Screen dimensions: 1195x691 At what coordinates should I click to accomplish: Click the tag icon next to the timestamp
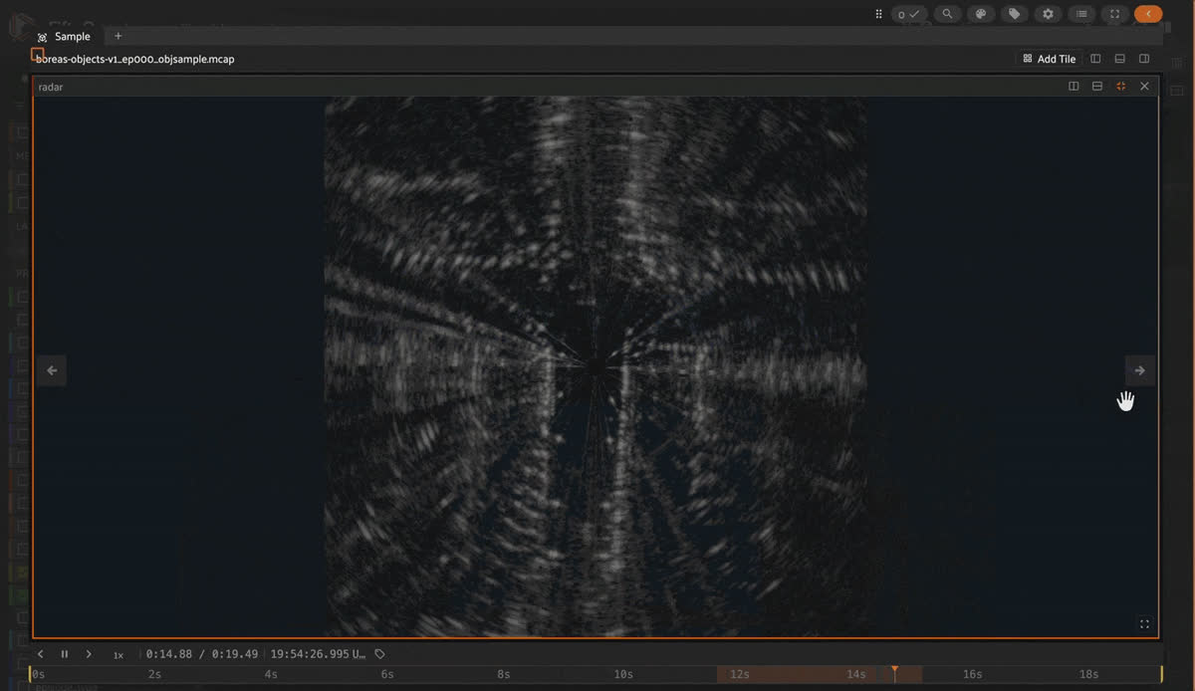coord(379,654)
